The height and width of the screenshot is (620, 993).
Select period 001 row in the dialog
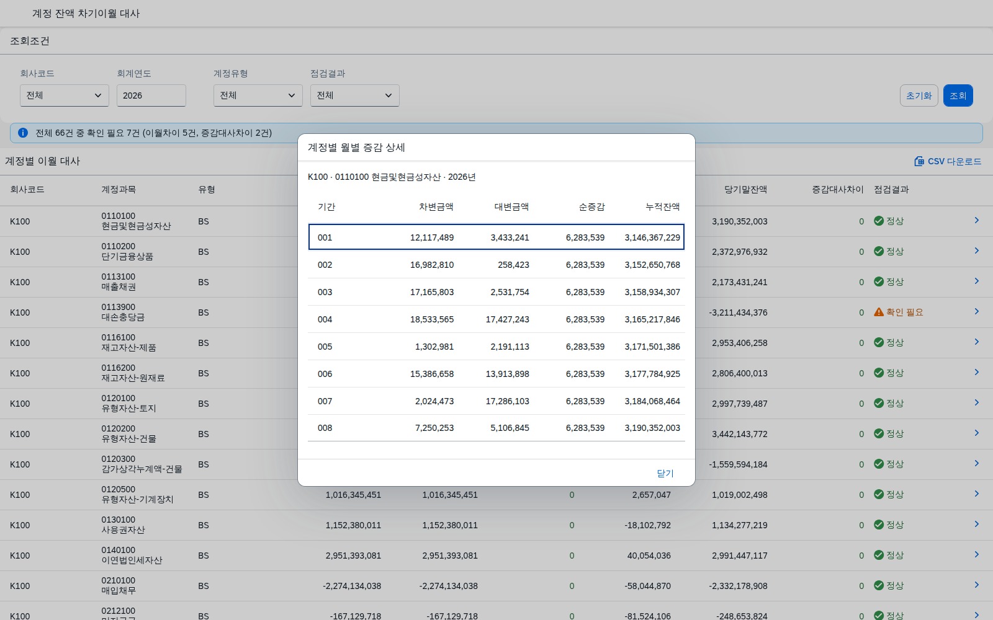496,237
